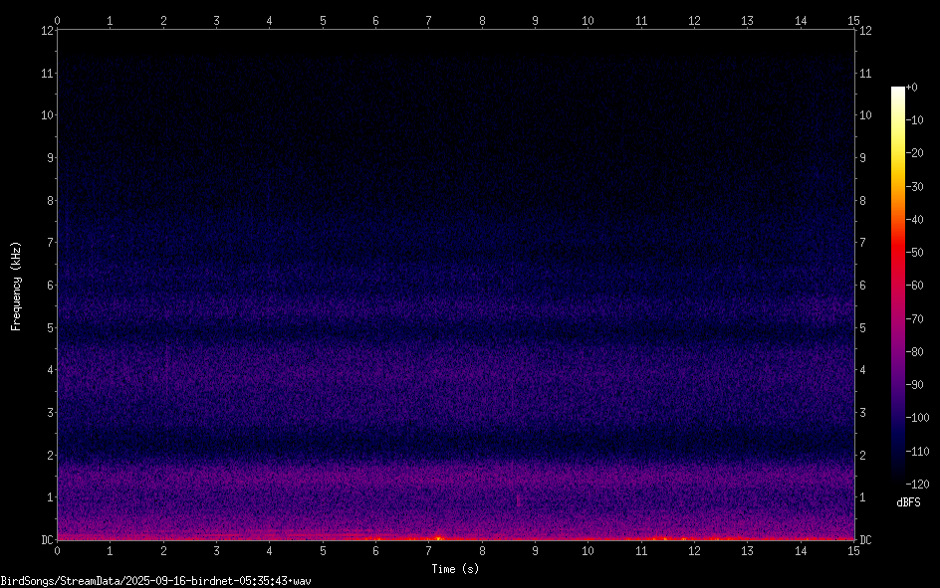Click "15" on the top time axis
Viewport: 940px width, 588px height.
[853, 21]
